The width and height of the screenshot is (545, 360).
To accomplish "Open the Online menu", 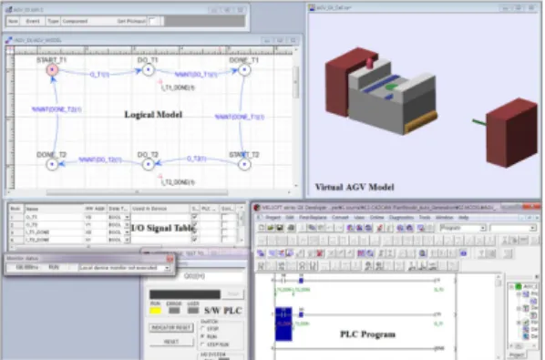I will tap(376, 218).
